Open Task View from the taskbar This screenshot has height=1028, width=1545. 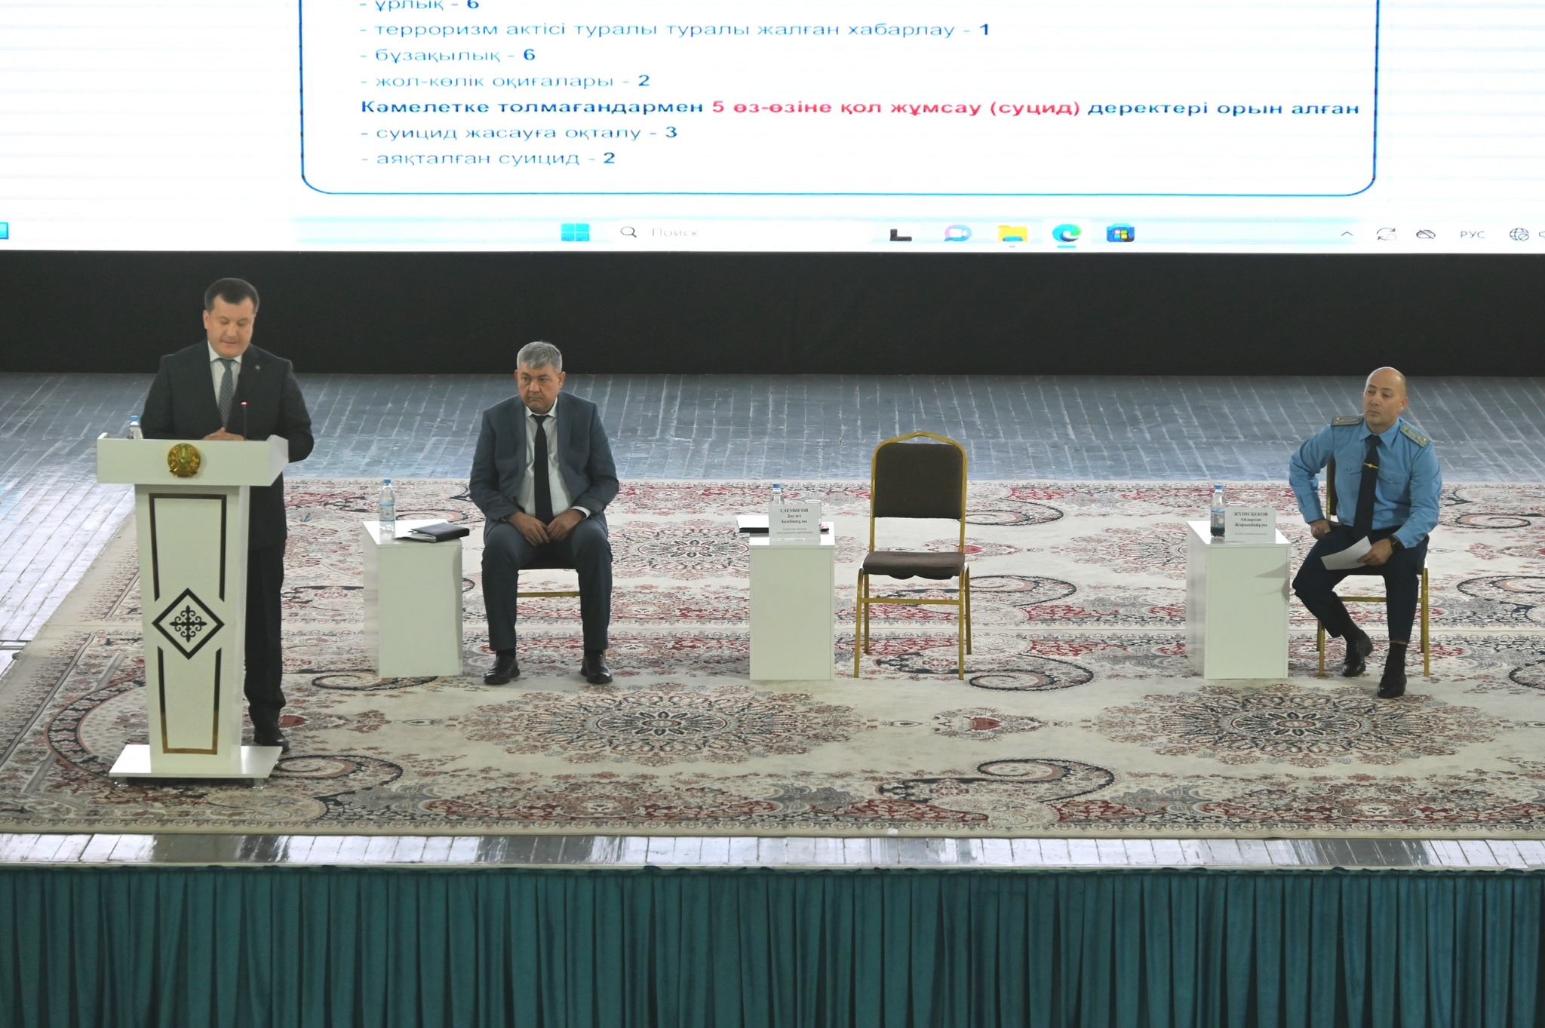coord(901,235)
